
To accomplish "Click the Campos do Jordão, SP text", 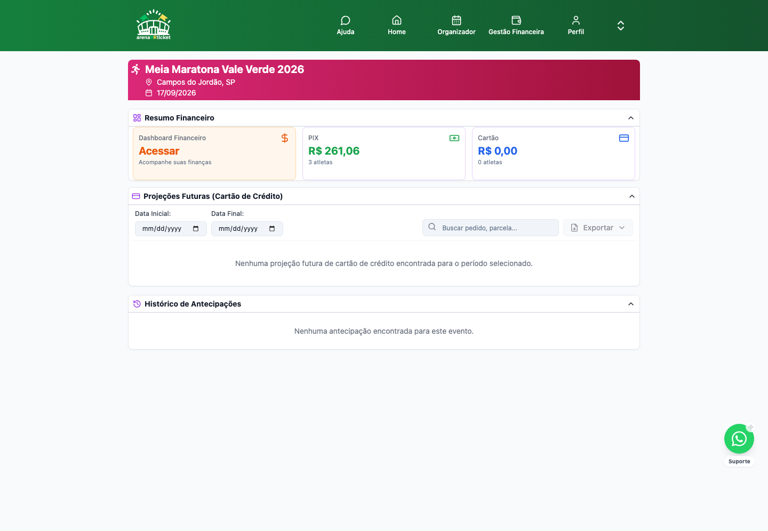I will pyautogui.click(x=196, y=82).
